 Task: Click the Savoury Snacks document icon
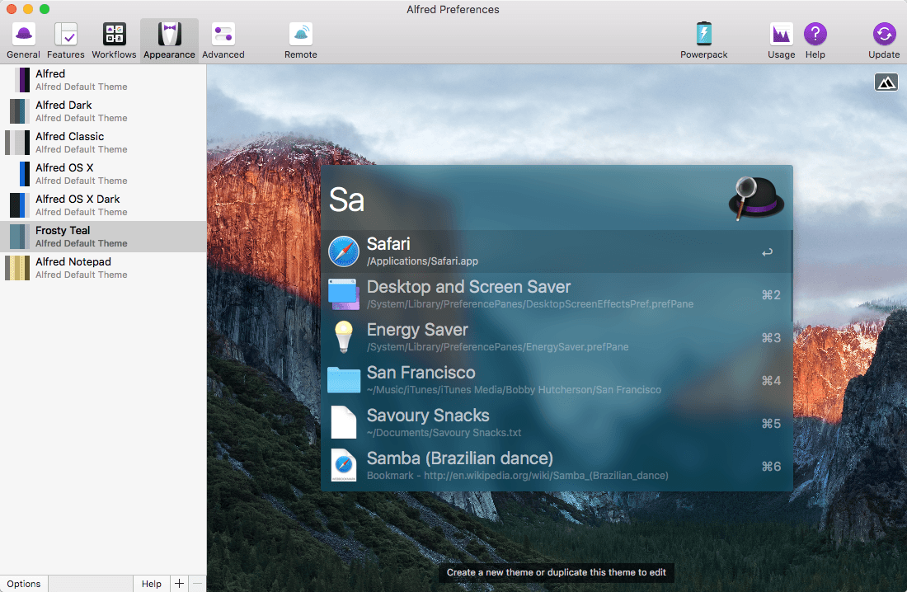(344, 422)
